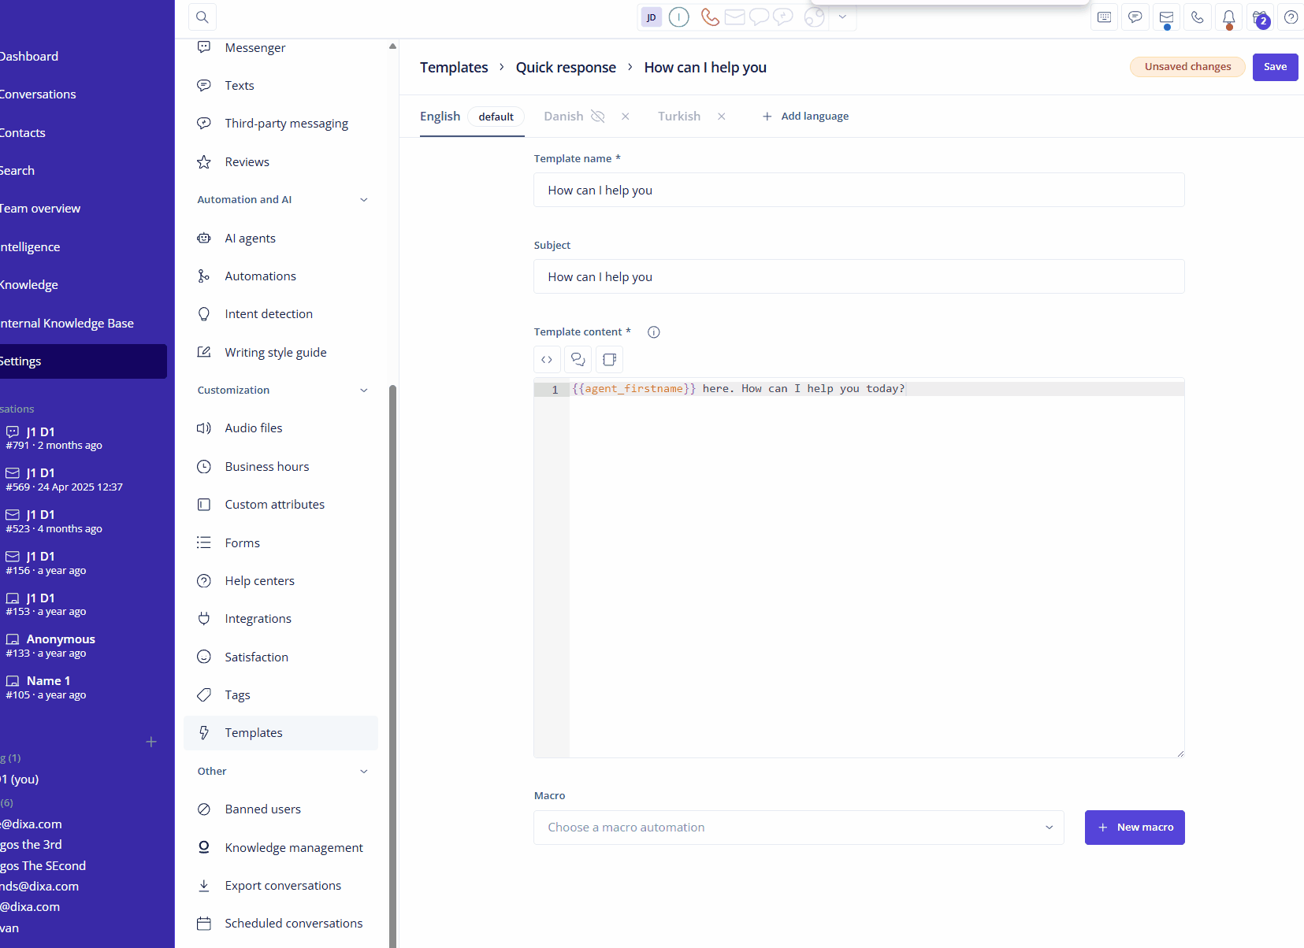Click the help question mark icon
Viewport: 1304px width, 948px height.
[x=1291, y=17]
